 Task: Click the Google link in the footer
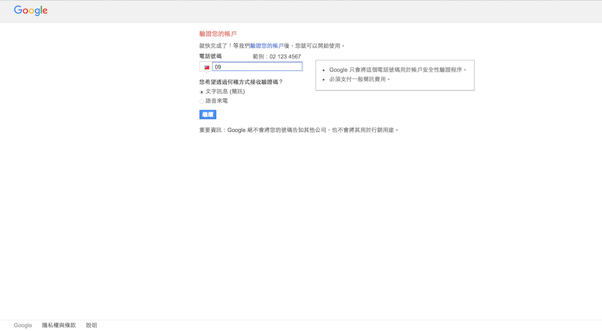tap(23, 326)
